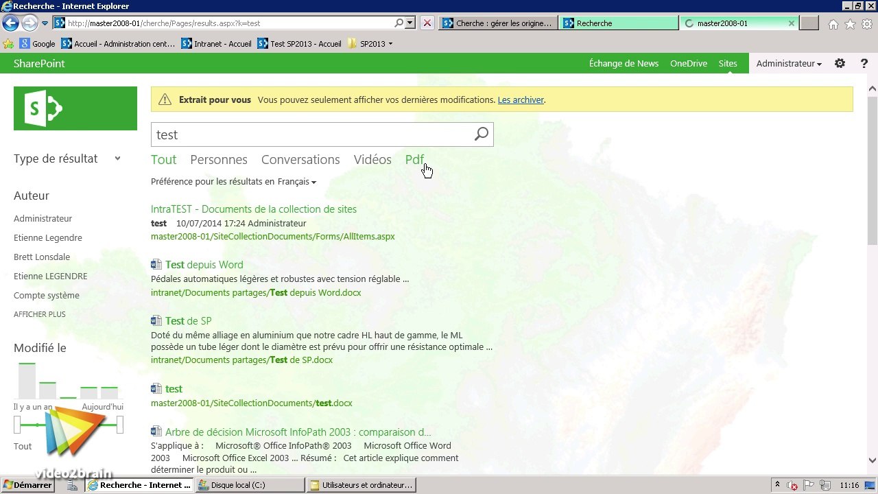The width and height of the screenshot is (878, 494).
Task: Open the address bar autocomplete dropdown arrow
Action: [x=410, y=23]
